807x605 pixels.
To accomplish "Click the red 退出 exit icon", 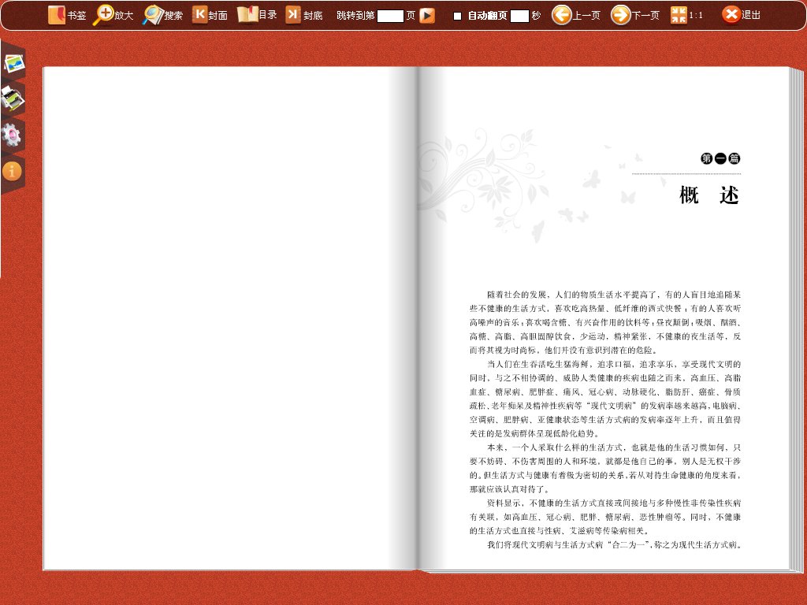I will (731, 15).
